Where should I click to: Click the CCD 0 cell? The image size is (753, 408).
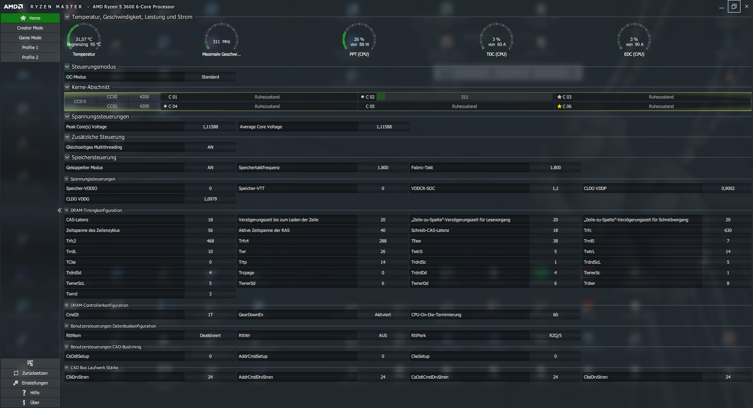click(x=80, y=102)
